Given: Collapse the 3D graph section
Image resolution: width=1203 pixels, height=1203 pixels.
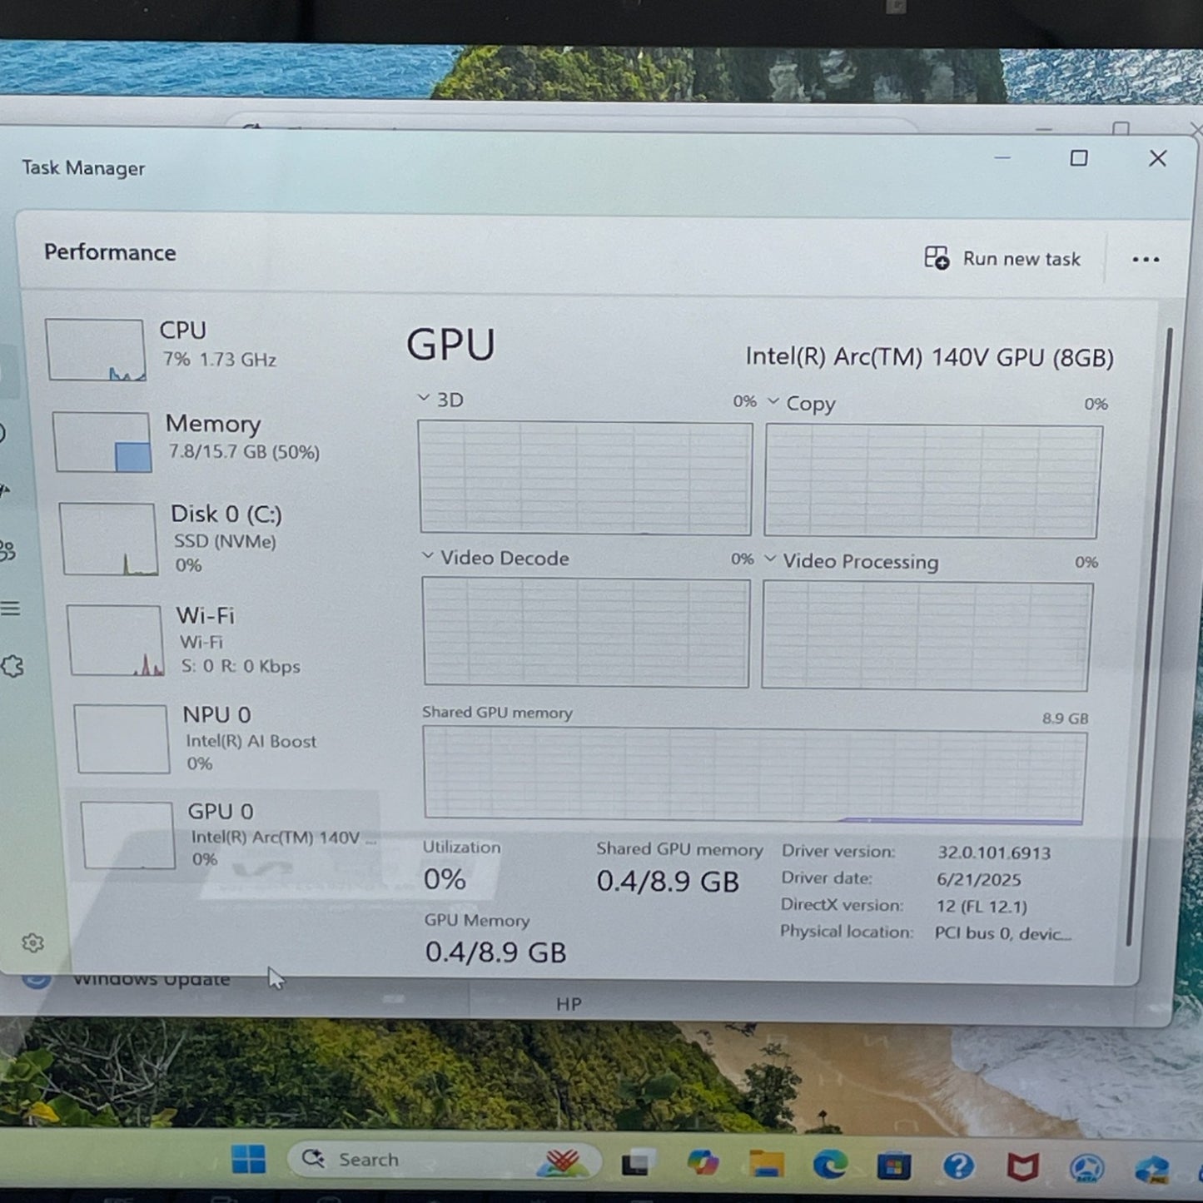Looking at the screenshot, I should pyautogui.click(x=423, y=398).
